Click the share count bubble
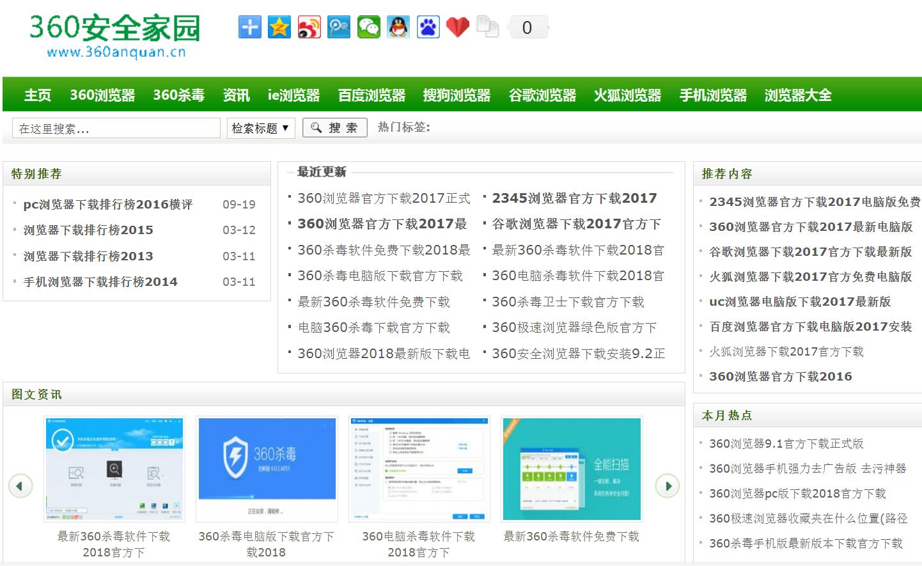 [x=527, y=28]
